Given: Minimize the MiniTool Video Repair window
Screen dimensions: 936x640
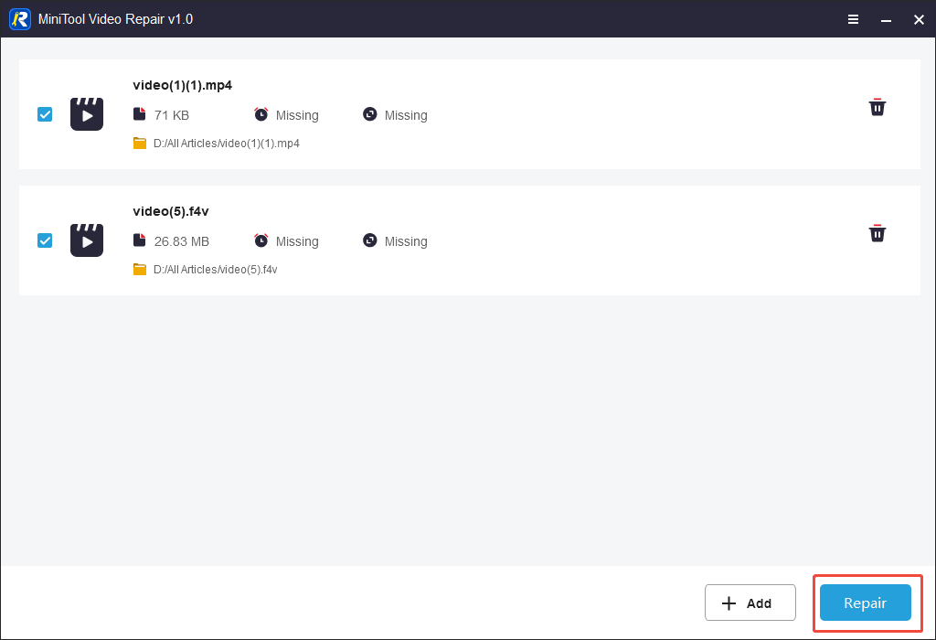Looking at the screenshot, I should coord(886,20).
